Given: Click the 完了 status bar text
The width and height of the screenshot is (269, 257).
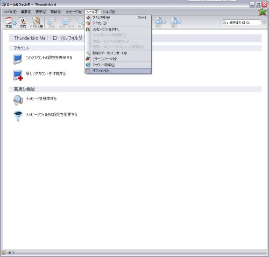Looking at the screenshot, I should pyautogui.click(x=11, y=253).
